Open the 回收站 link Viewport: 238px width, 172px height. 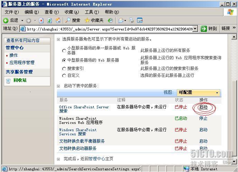(20, 80)
